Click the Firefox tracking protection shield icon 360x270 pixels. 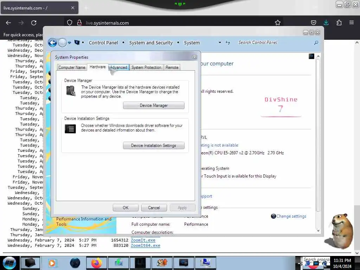(x=70, y=22)
